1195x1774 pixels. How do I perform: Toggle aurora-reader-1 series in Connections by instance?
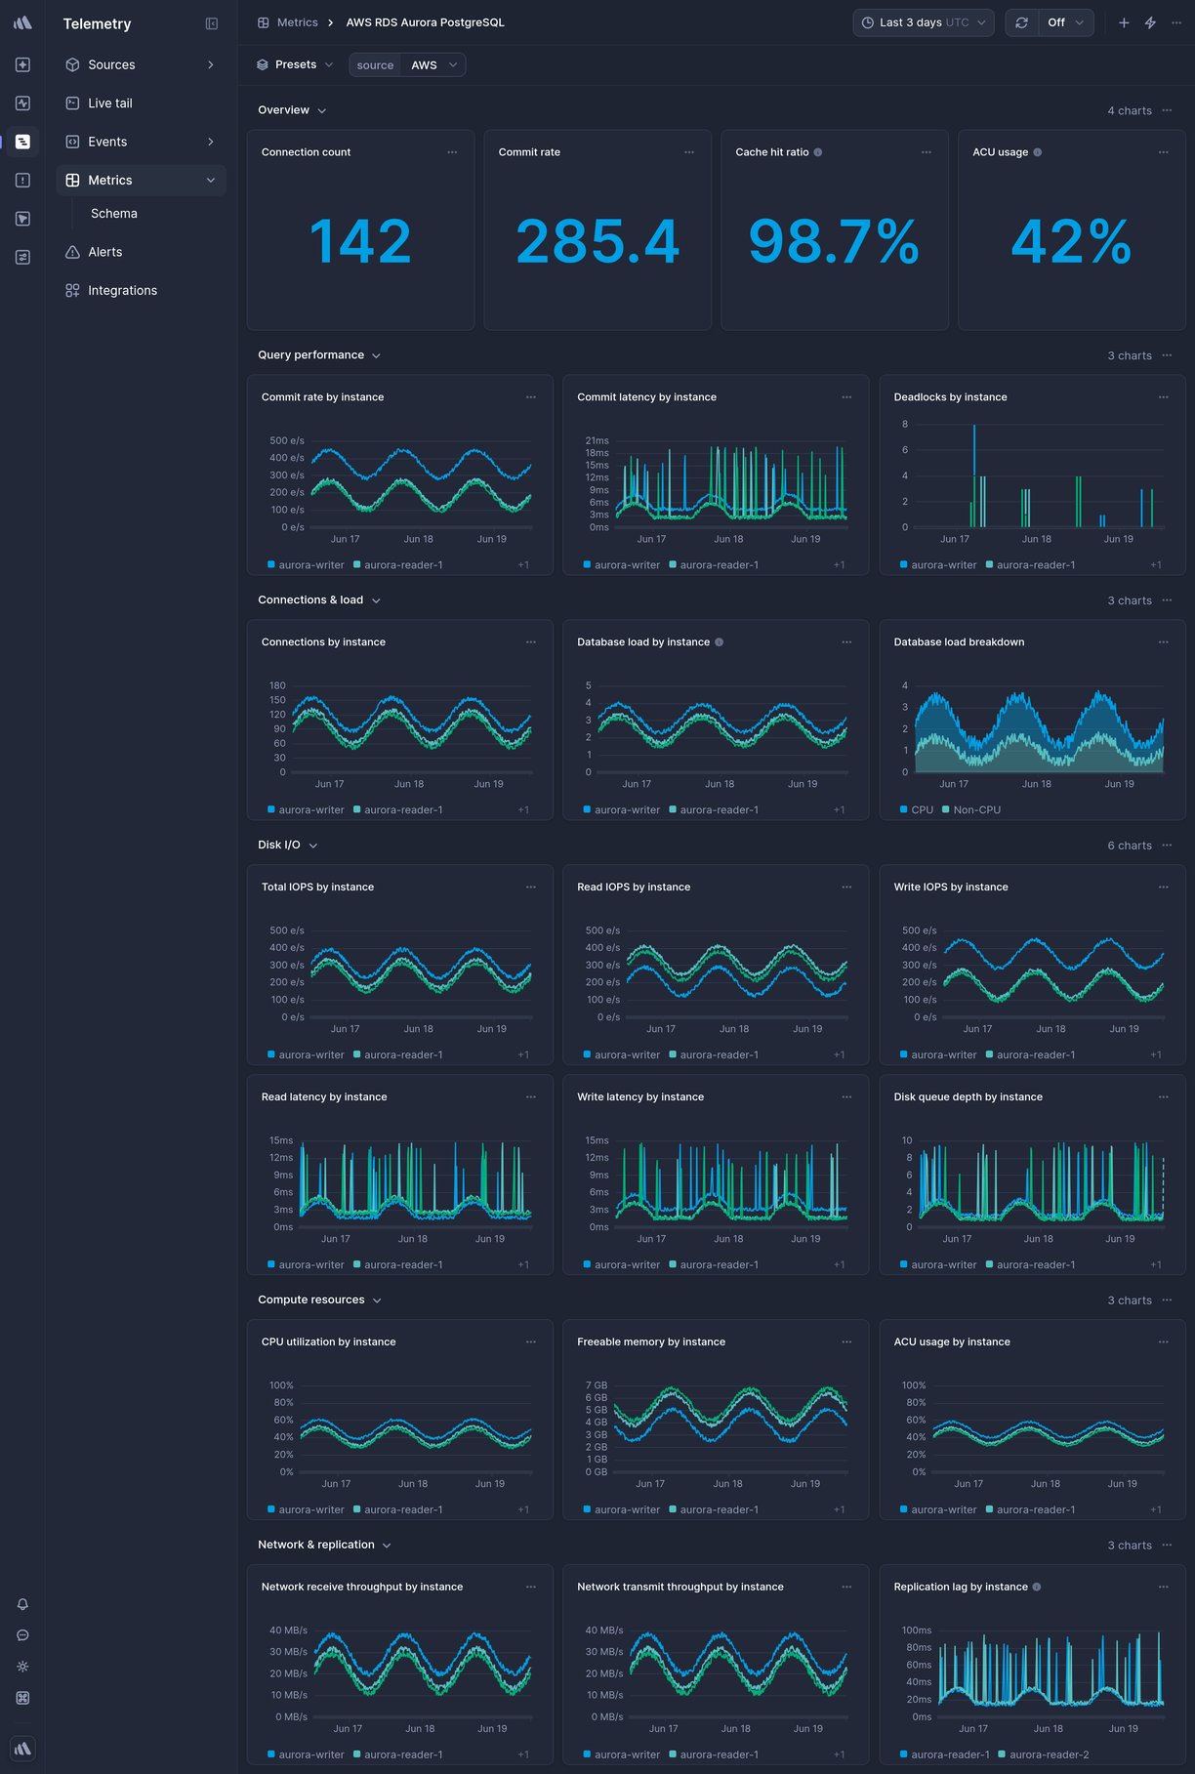tap(398, 809)
